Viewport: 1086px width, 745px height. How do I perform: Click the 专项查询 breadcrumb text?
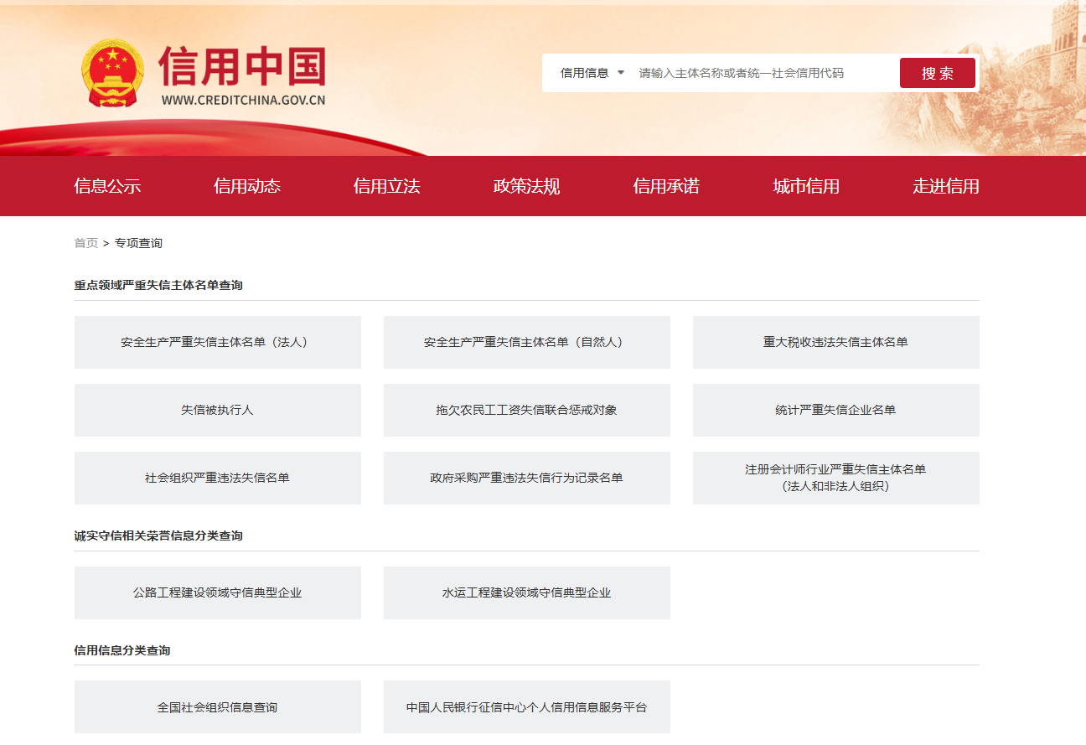(x=138, y=243)
